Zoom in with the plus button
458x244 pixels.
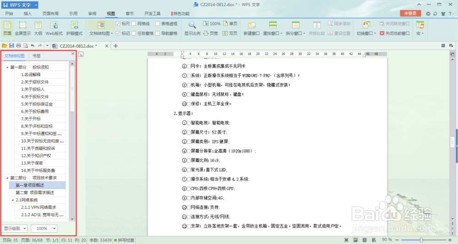click(450, 240)
